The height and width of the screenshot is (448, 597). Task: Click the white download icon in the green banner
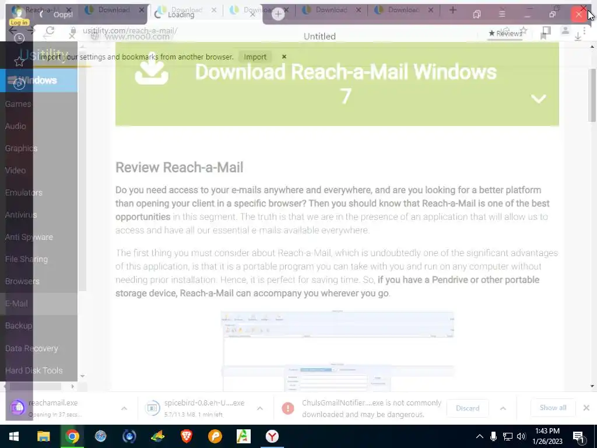[152, 69]
